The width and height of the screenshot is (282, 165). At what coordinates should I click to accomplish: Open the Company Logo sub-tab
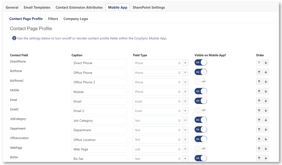76,19
